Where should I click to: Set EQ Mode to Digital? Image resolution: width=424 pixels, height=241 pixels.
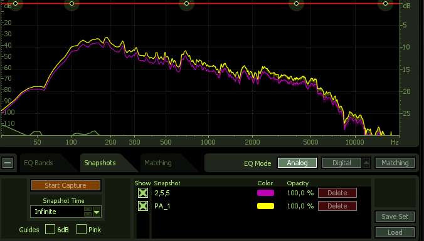coord(342,163)
